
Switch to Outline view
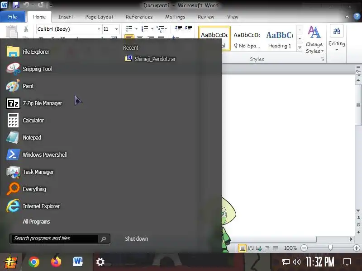click(x=267, y=248)
